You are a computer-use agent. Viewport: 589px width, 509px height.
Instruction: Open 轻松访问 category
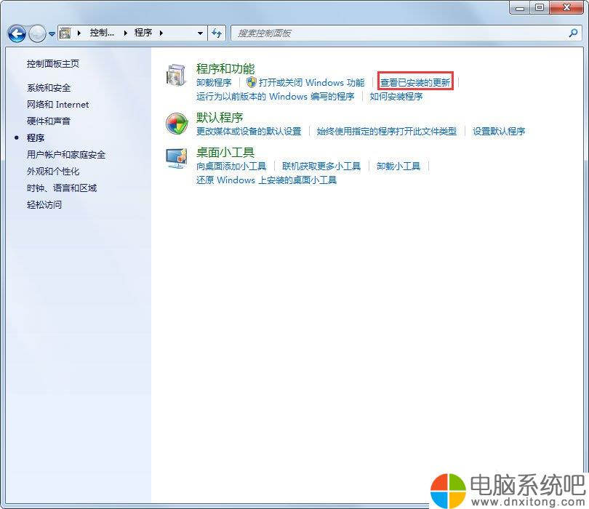[x=44, y=205]
